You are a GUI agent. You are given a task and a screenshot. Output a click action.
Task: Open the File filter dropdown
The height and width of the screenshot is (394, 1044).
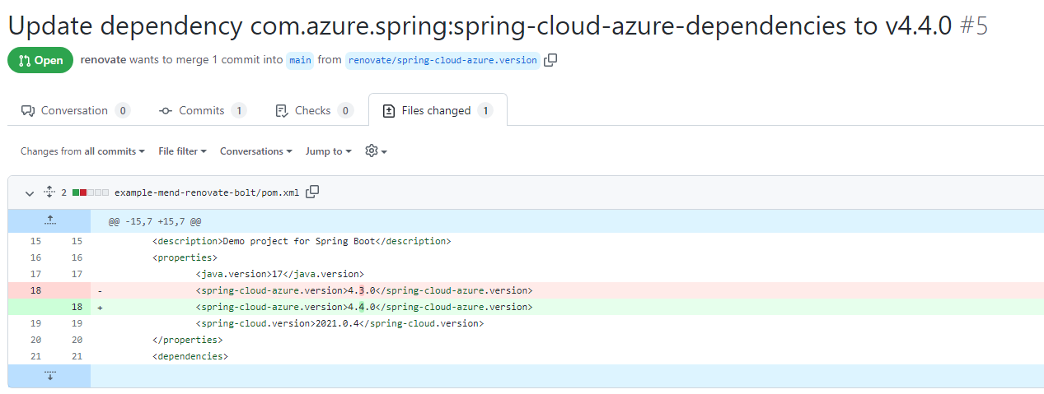coord(182,151)
